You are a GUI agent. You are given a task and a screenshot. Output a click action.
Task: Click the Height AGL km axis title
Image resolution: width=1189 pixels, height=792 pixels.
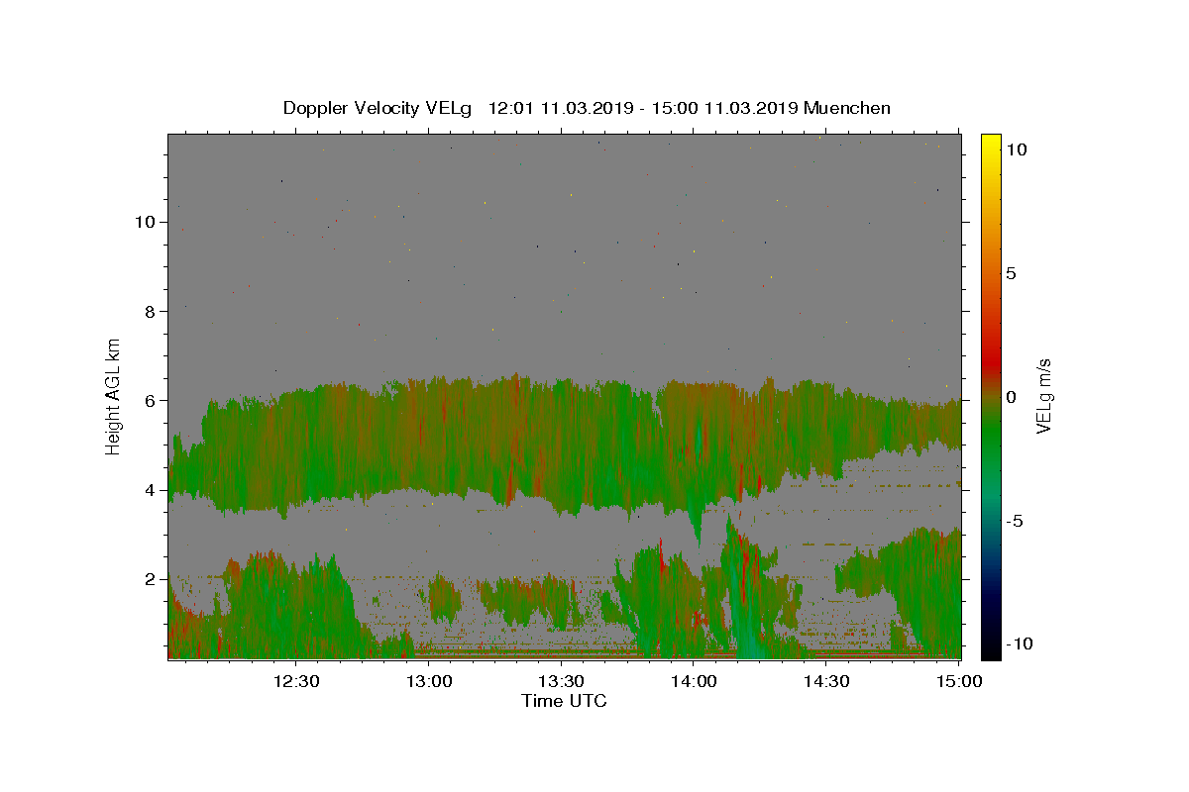113,396
